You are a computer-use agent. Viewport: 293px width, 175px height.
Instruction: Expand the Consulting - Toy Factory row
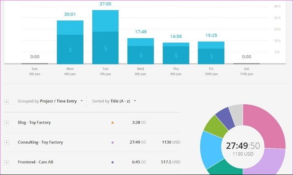point(6,143)
